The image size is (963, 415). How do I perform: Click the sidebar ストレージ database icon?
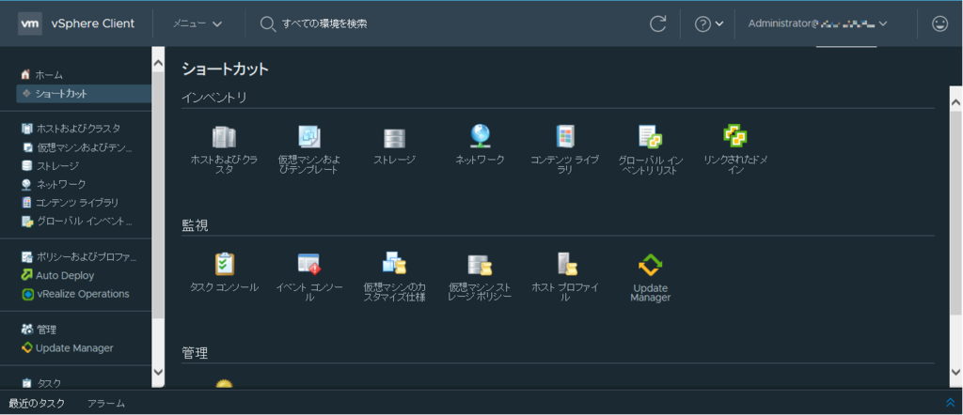pos(26,165)
